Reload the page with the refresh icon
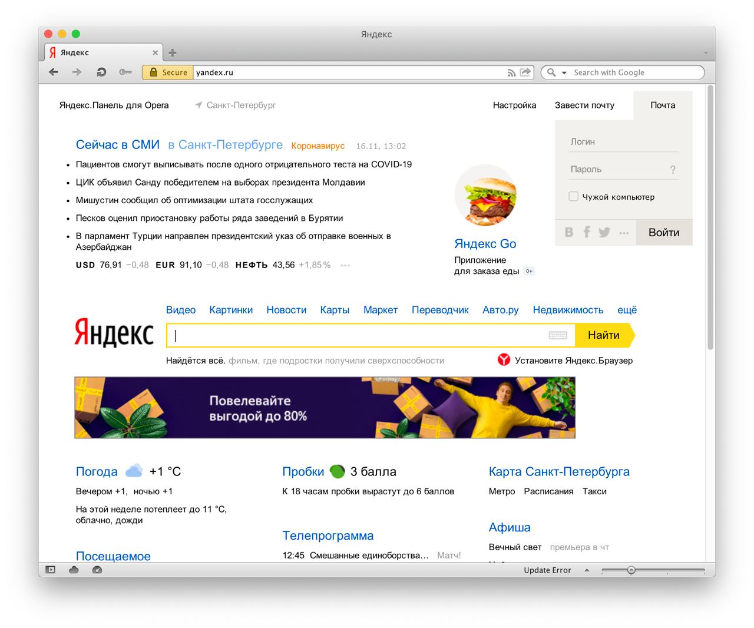Image resolution: width=754 pixels, height=628 pixels. 101,72
